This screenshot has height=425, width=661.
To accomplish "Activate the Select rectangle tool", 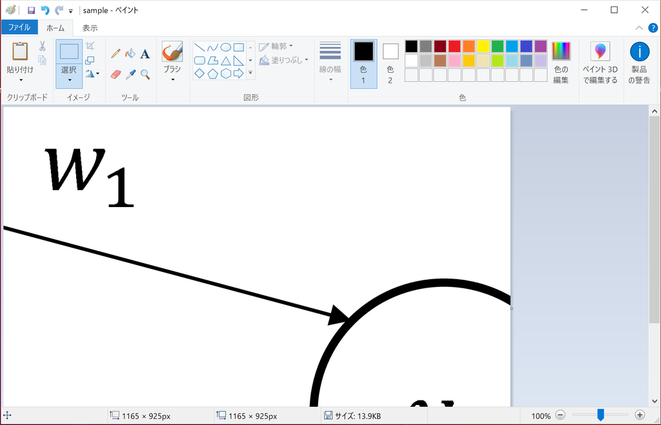I will [68, 52].
